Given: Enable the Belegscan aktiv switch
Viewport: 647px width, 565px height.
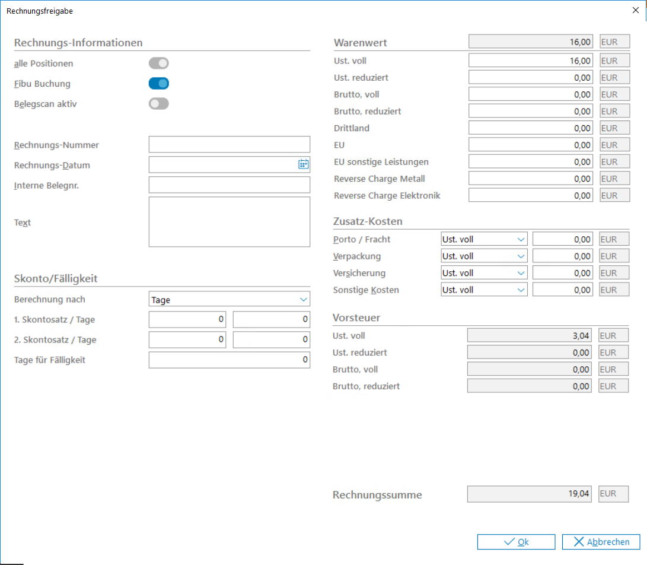Looking at the screenshot, I should tap(158, 104).
